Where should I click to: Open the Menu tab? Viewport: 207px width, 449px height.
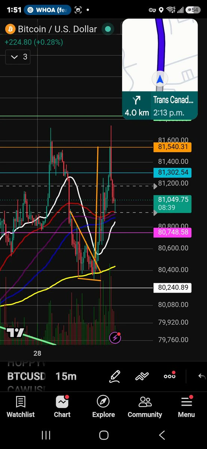pos(186,407)
